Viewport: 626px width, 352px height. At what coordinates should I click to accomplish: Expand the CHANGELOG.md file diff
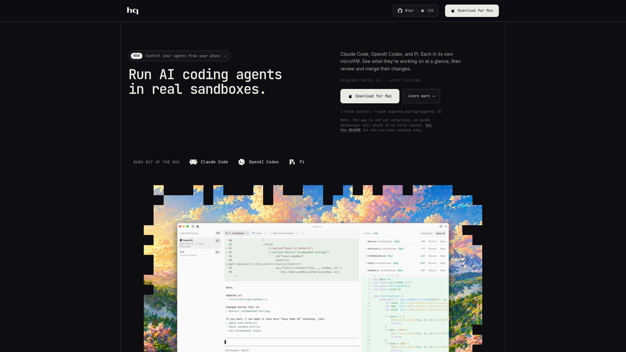[365, 256]
